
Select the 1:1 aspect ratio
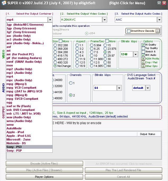click(x=77, y=45)
